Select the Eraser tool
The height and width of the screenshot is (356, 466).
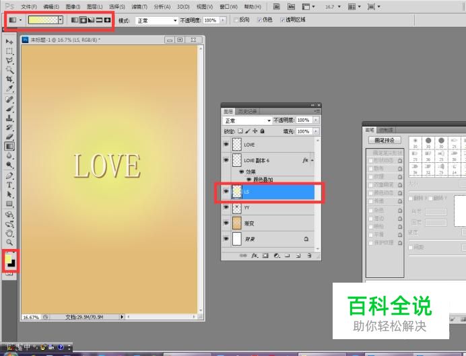click(x=9, y=137)
